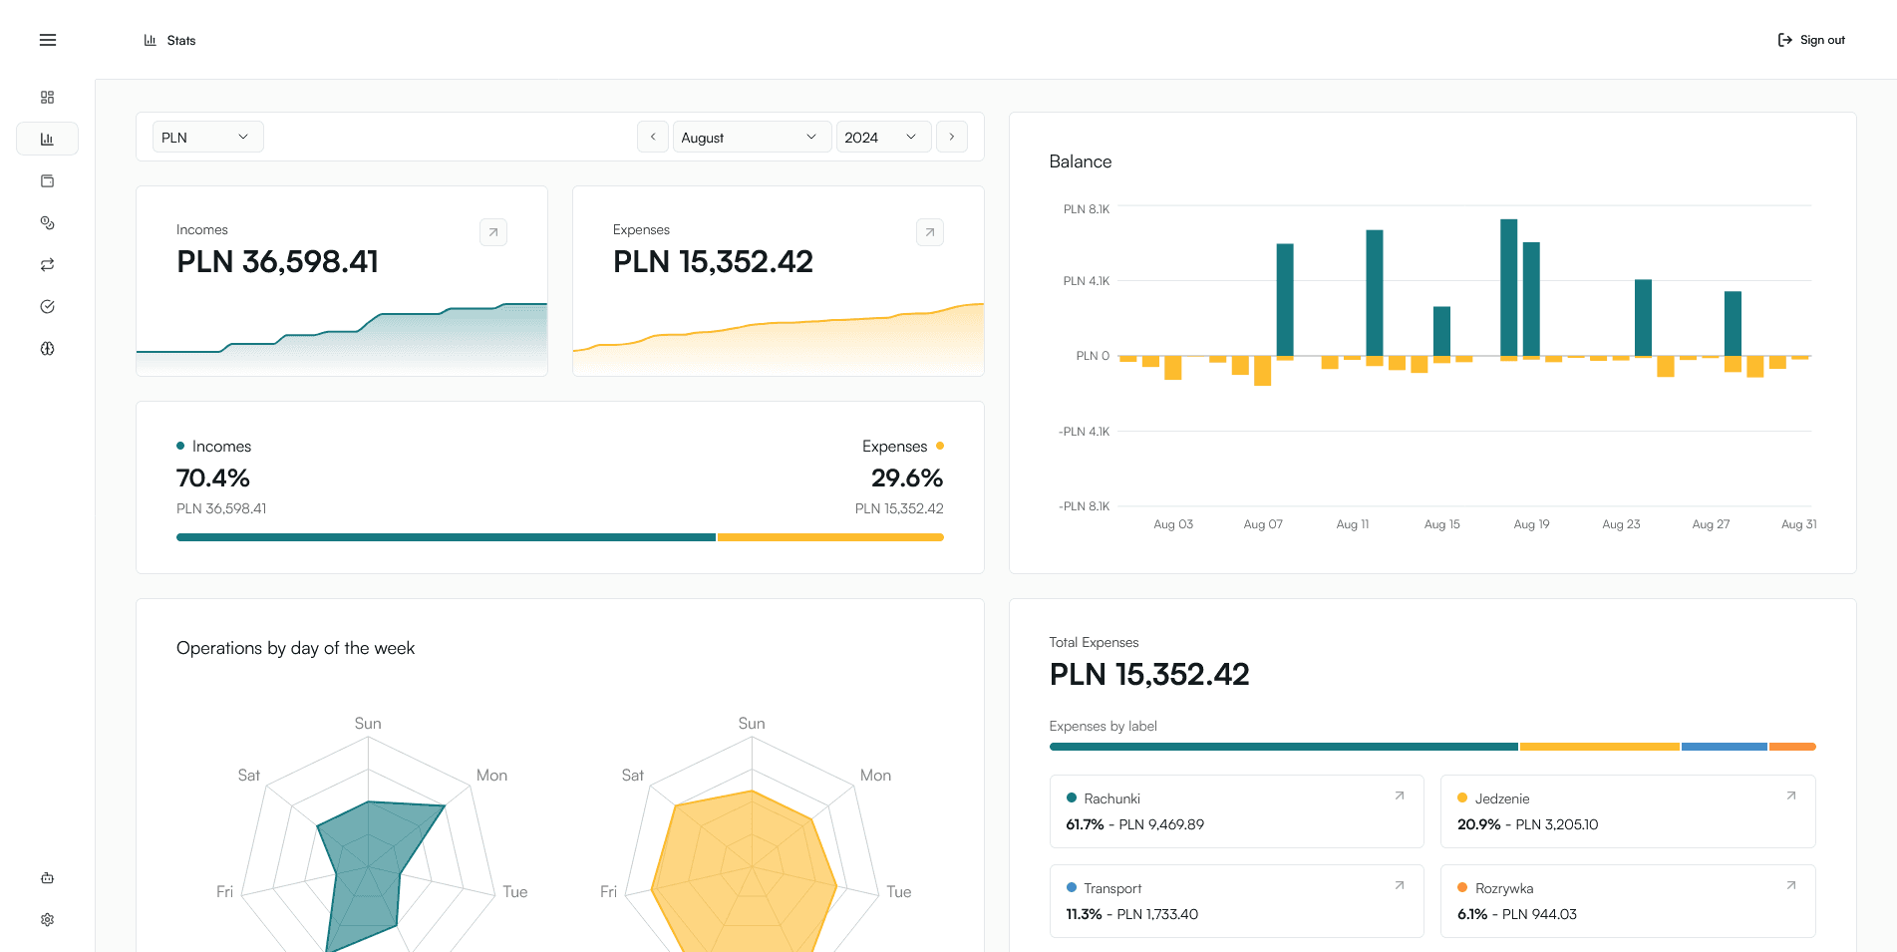The image size is (1897, 952).
Task: Open the Rachunki expenses label card arrow
Action: tap(1400, 795)
